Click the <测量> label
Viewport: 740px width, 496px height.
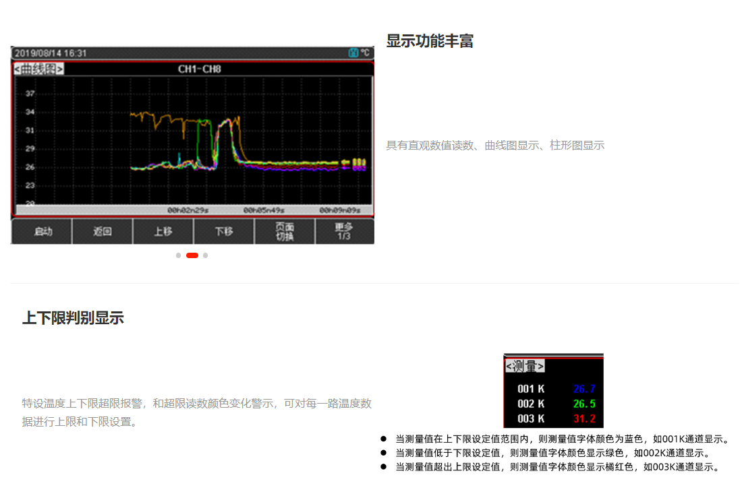525,367
